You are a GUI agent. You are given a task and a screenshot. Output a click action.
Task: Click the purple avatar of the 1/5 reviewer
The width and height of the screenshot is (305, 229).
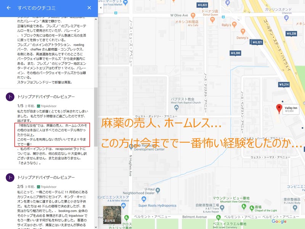[10, 97]
